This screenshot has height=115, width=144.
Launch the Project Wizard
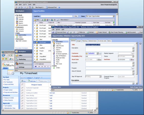(101, 32)
